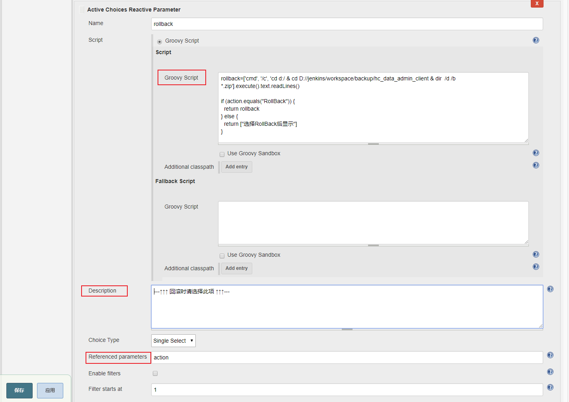Click Add entry under Script classpath

point(236,167)
